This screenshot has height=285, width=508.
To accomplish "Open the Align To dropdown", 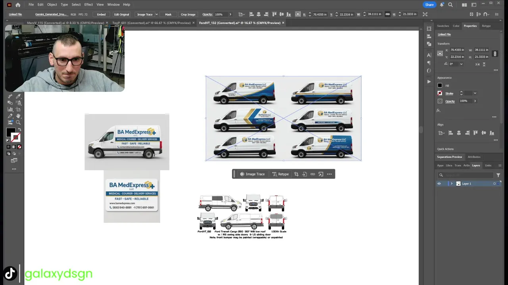I will [x=441, y=133].
